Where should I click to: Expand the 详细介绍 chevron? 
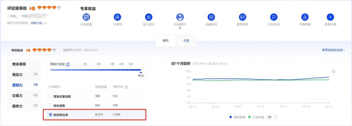[x=46, y=23]
